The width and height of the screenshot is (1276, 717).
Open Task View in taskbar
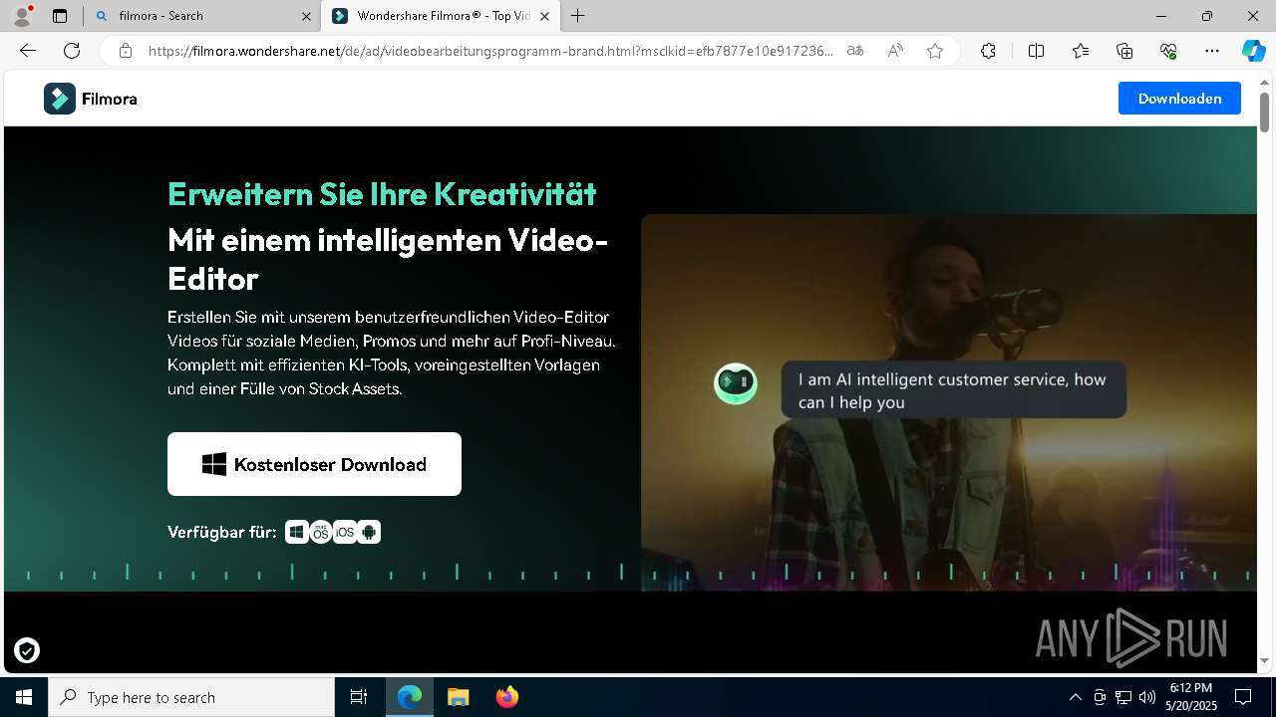(359, 697)
